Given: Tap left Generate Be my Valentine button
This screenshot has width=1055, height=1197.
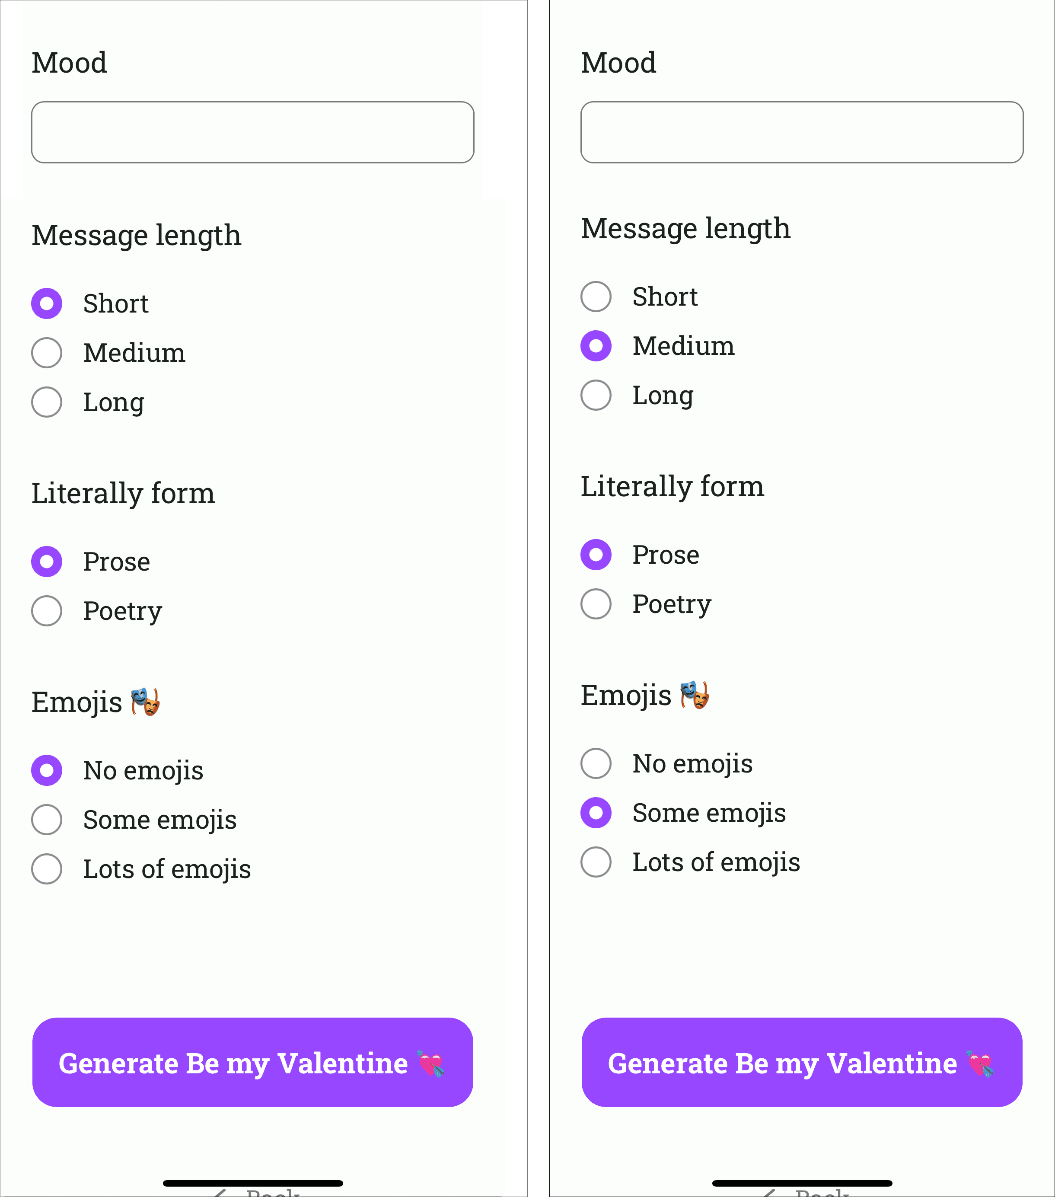Looking at the screenshot, I should 252,1062.
